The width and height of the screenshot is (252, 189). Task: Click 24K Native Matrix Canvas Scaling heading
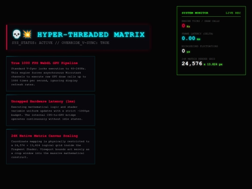44,136
